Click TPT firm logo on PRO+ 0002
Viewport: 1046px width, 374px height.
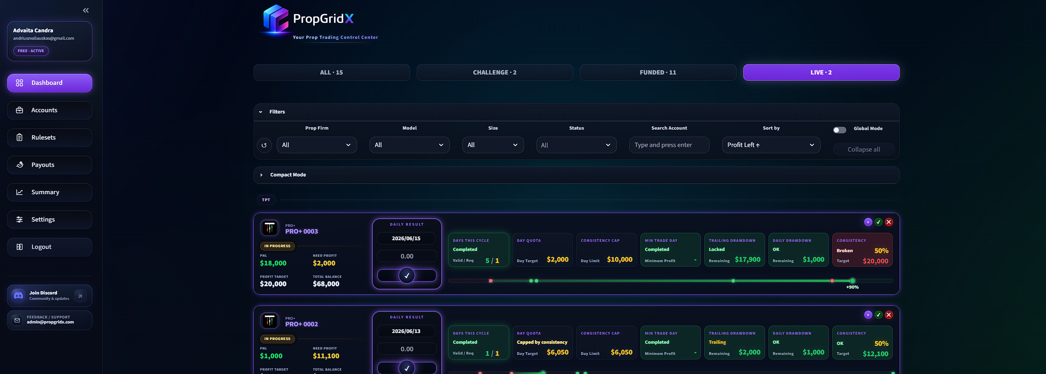270,321
